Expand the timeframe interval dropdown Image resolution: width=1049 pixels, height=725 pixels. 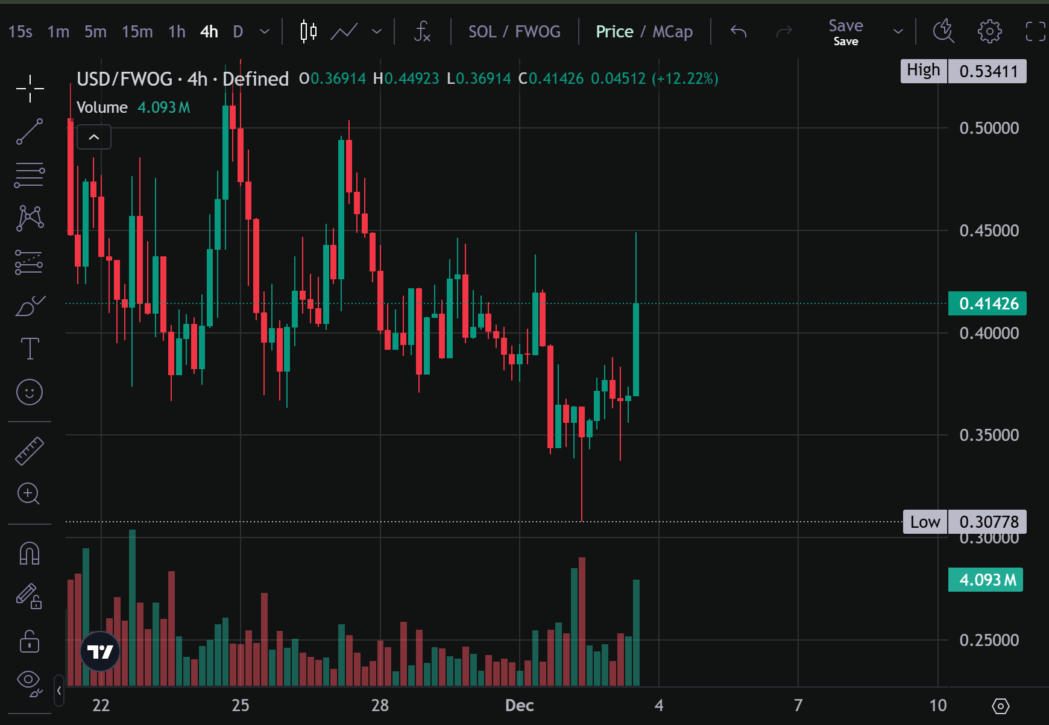(x=264, y=31)
